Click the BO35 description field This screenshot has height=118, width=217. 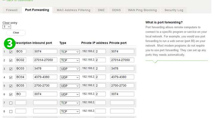[21, 86]
